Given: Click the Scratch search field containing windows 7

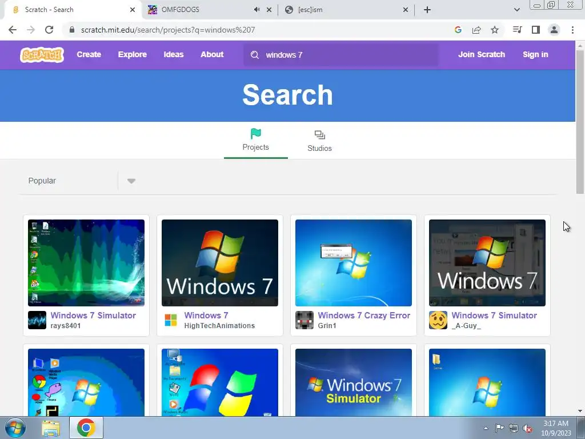Looking at the screenshot, I should [341, 55].
